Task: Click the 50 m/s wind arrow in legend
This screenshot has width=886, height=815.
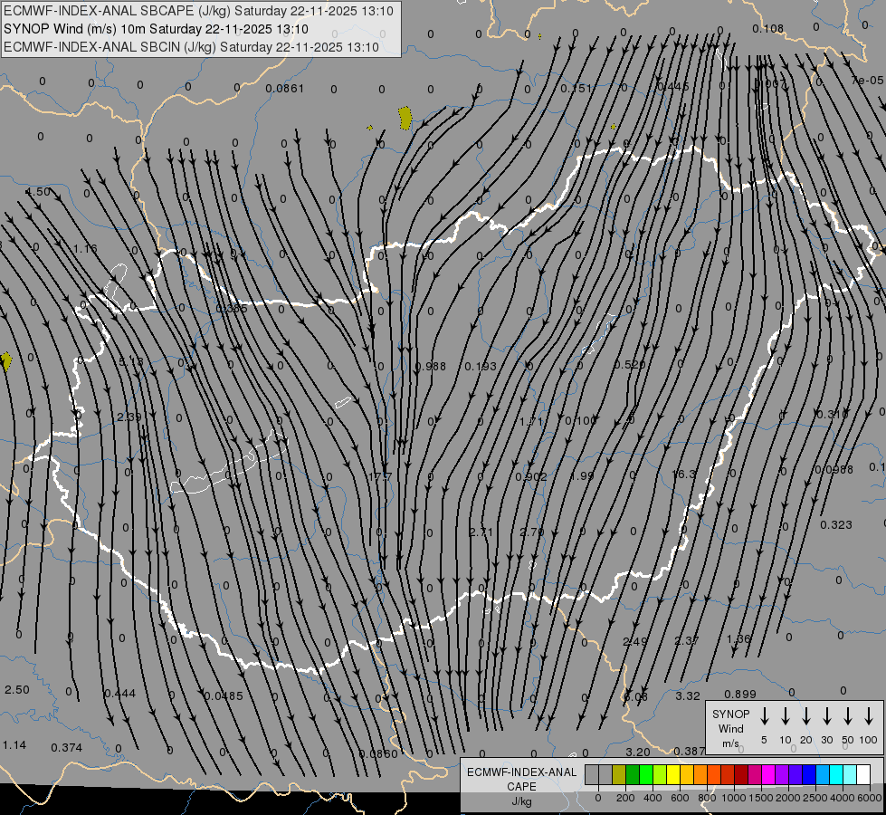Action: click(848, 716)
